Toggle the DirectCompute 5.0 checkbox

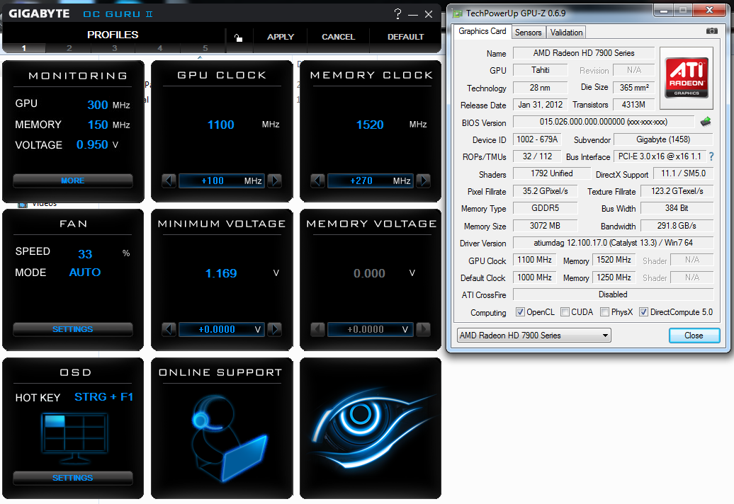[643, 312]
